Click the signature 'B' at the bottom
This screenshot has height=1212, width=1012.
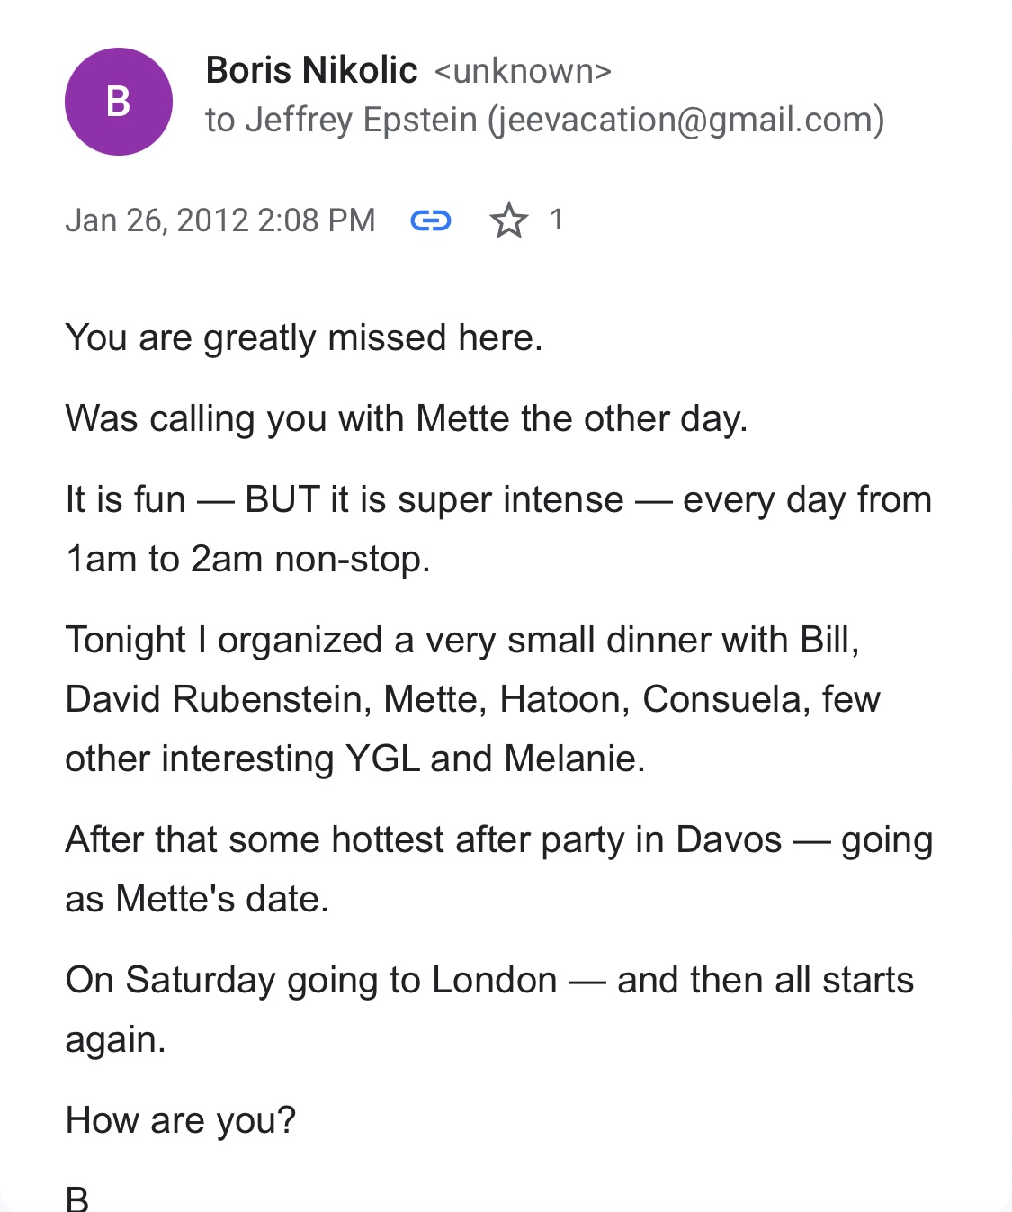coord(77,1199)
